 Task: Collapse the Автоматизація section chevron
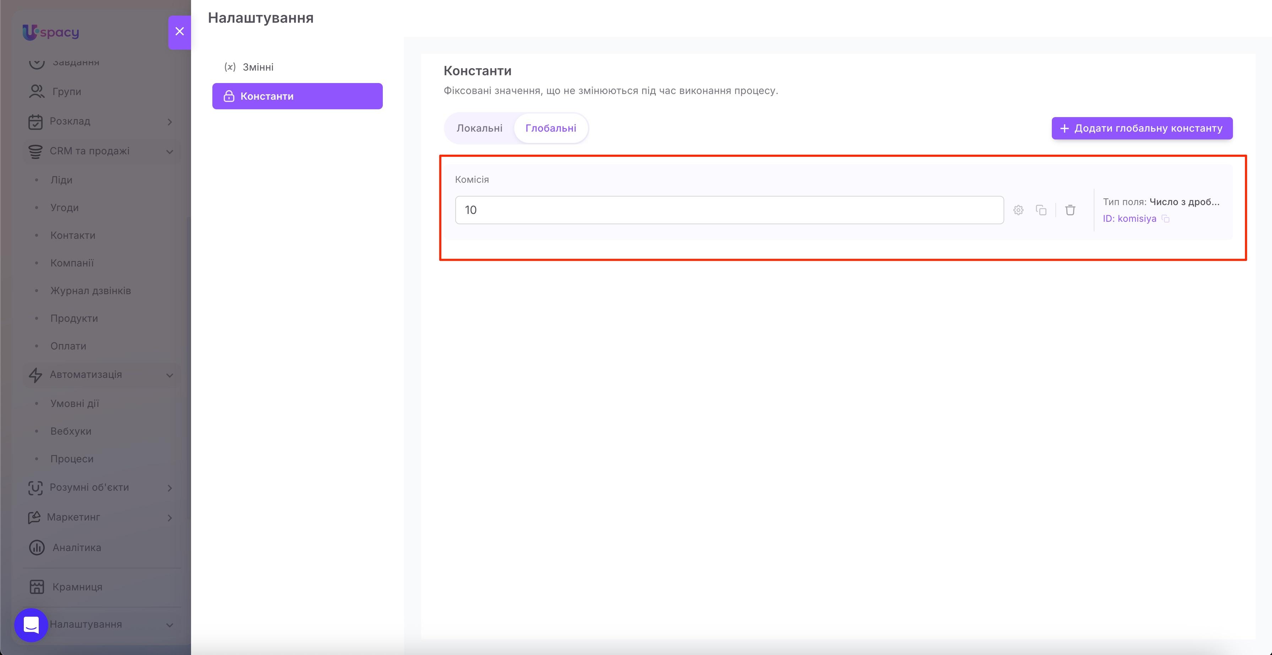pos(169,375)
